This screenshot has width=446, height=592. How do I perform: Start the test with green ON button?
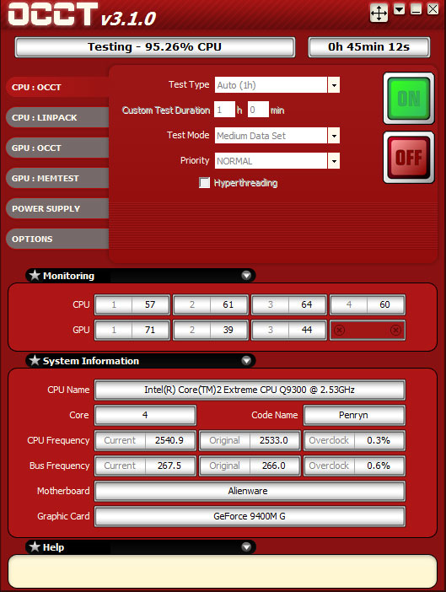tap(409, 99)
